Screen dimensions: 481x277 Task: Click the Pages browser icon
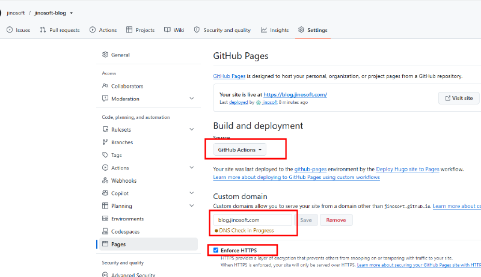coord(105,244)
